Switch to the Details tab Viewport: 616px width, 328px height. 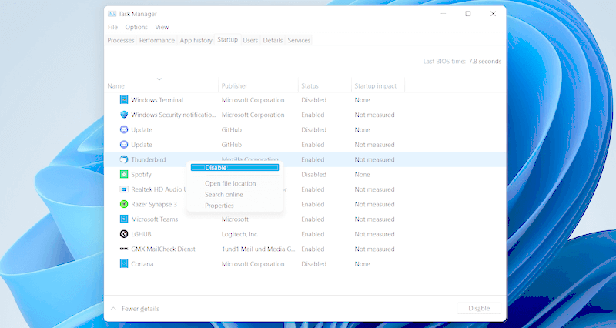273,40
